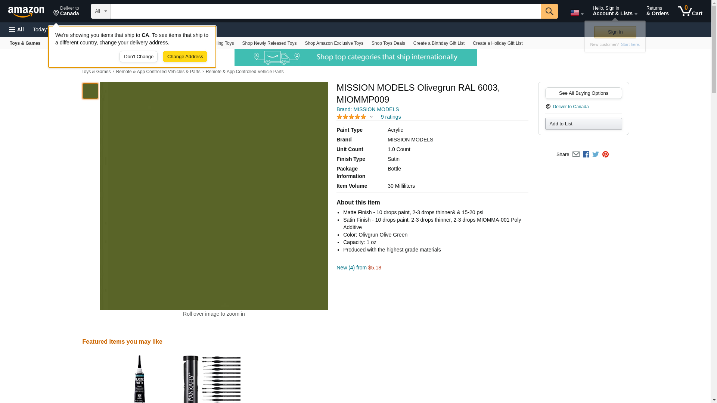This screenshot has width=717, height=403.
Task: Select the olive green color thumbnail
Action: pos(90,91)
